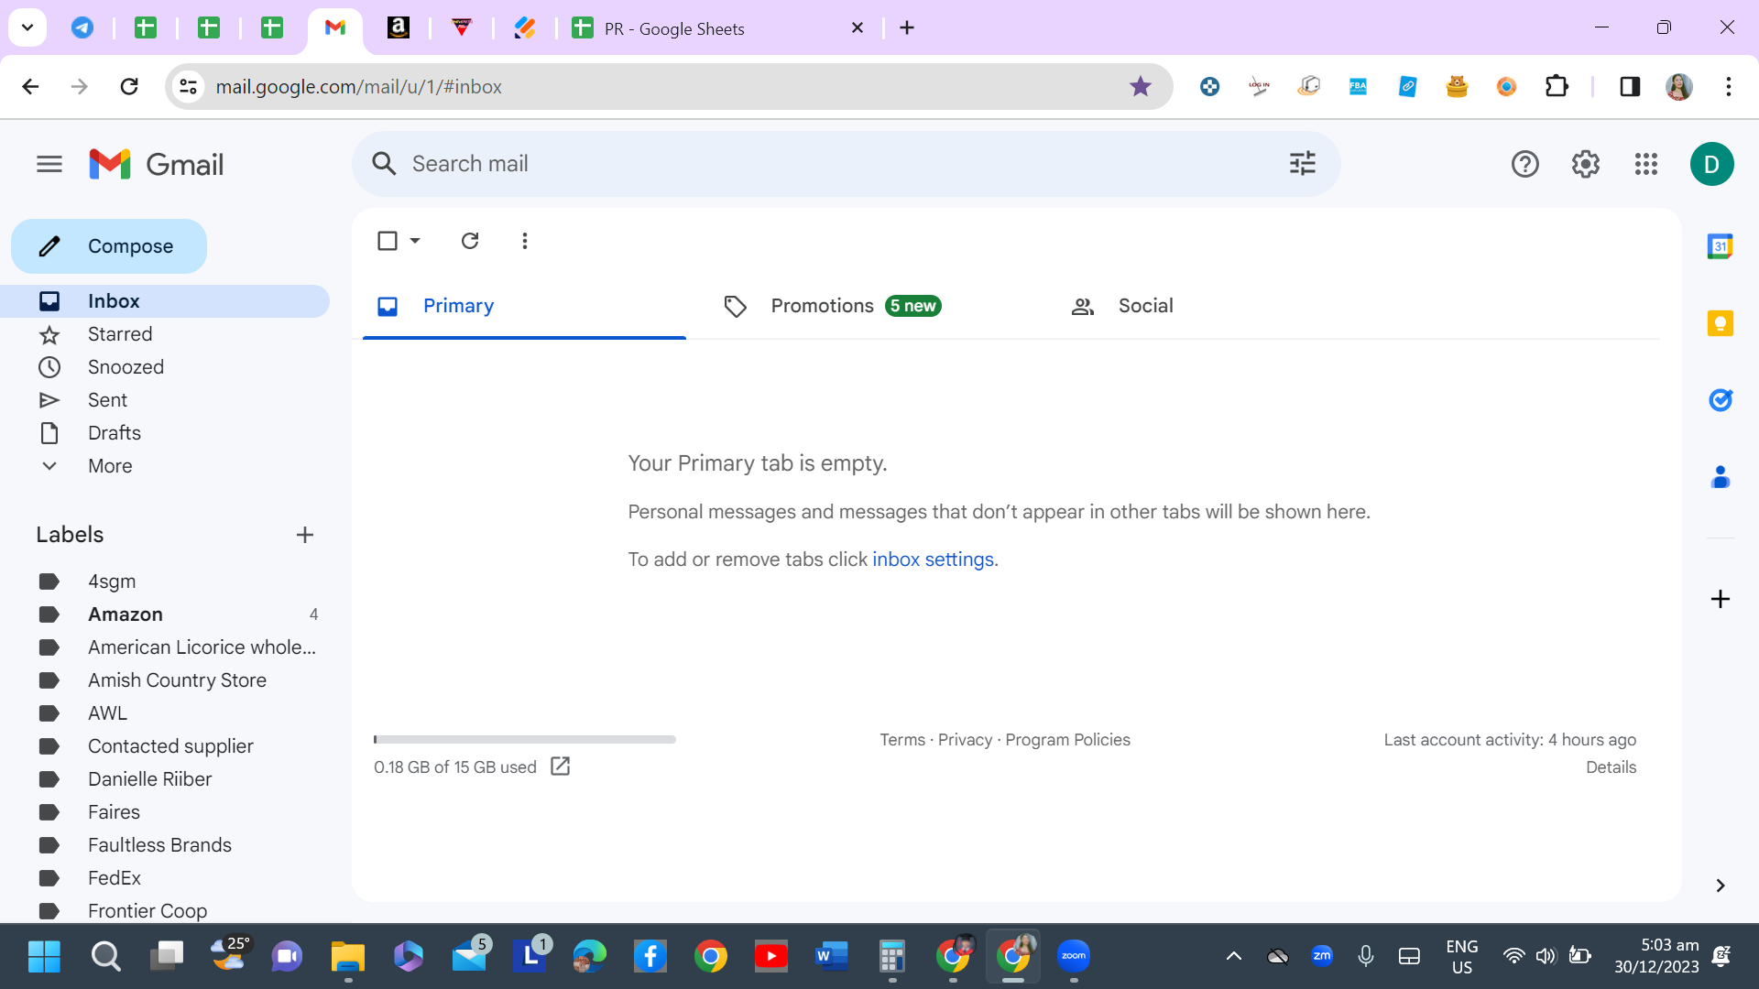1759x989 pixels.
Task: Switch to the Amazon browser tab
Action: pos(398,28)
